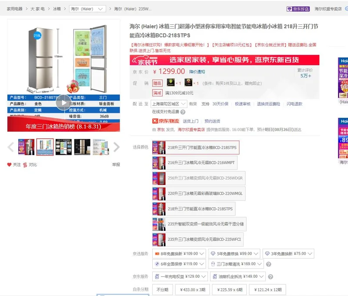Choose 218升三门节能直冷冰箱BCD-218STPS option
Screen dimensions: 348x296
[194, 209]
